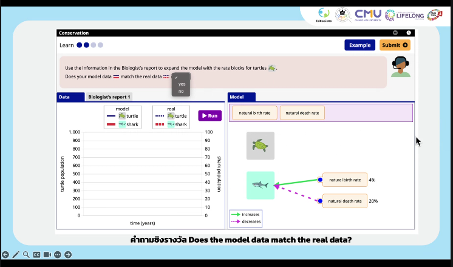The image size is (453, 267).
Task: Select the shark block in the model
Action: (261, 185)
